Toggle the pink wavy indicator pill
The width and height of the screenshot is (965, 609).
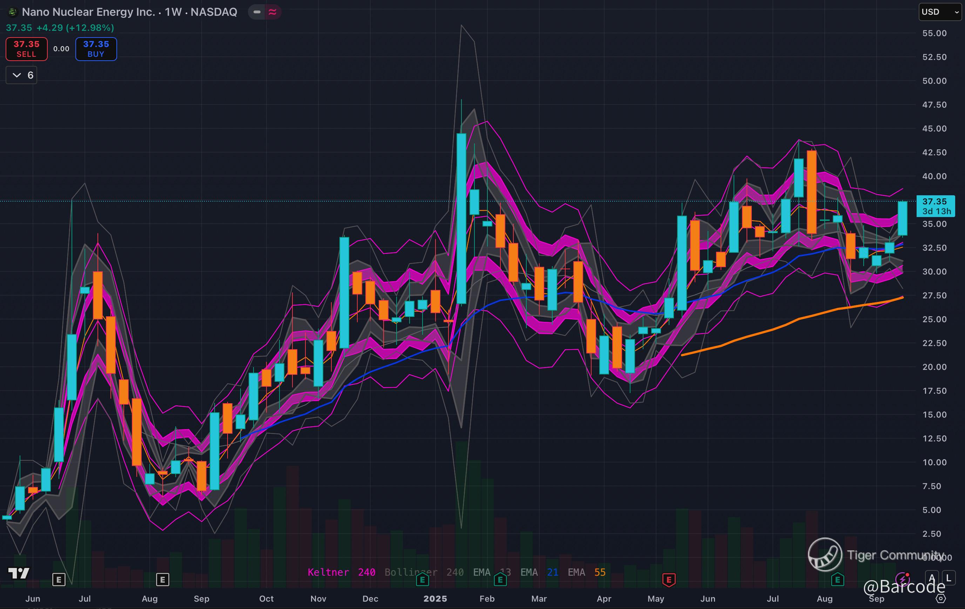(x=272, y=12)
